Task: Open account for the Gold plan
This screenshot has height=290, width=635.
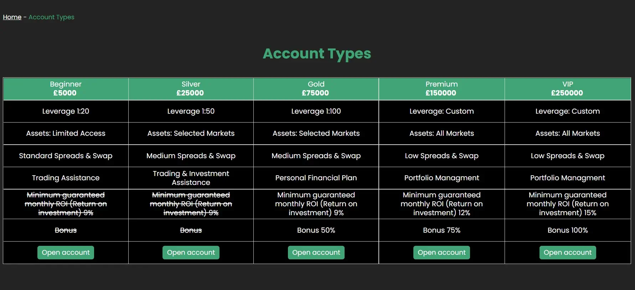Action: coord(316,253)
